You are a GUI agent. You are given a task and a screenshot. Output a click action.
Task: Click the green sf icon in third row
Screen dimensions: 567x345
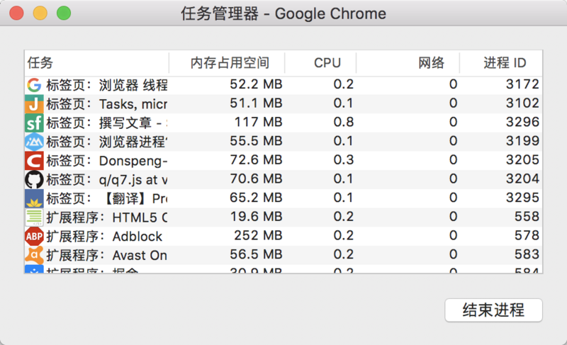[33, 123]
